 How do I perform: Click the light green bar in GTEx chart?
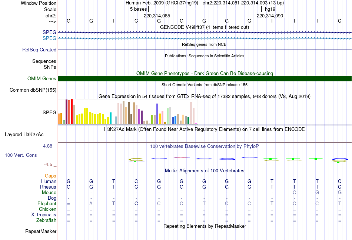[168, 116]
